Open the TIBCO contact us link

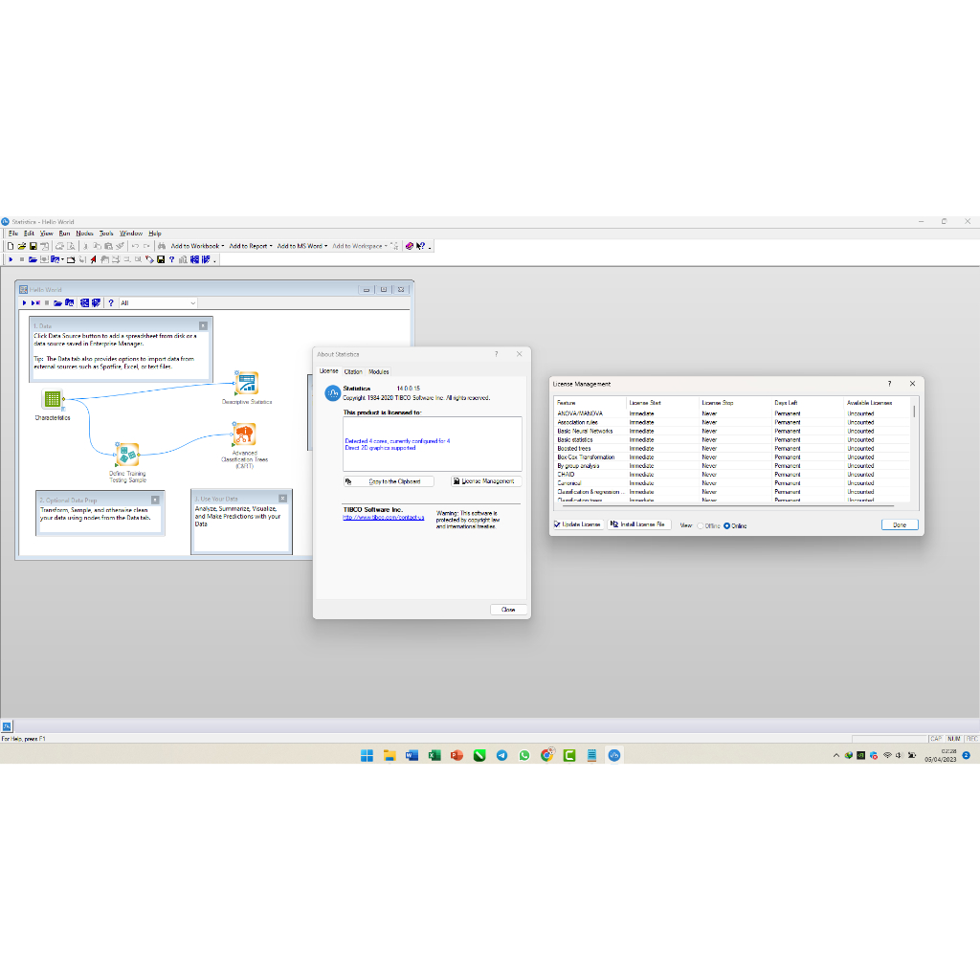coord(383,518)
